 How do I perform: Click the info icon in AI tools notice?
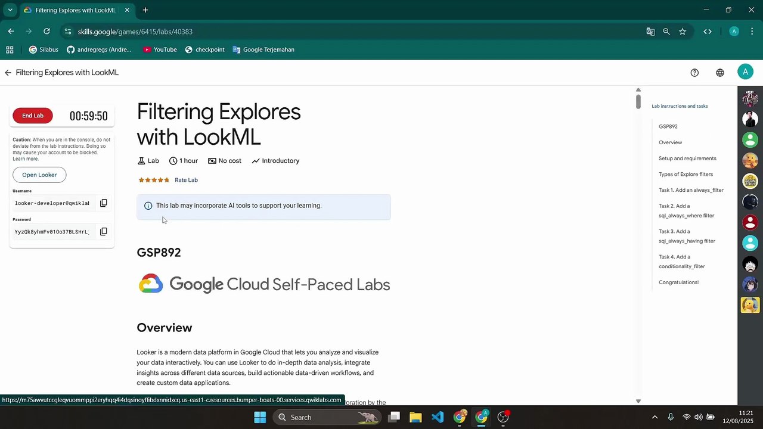[x=148, y=206]
